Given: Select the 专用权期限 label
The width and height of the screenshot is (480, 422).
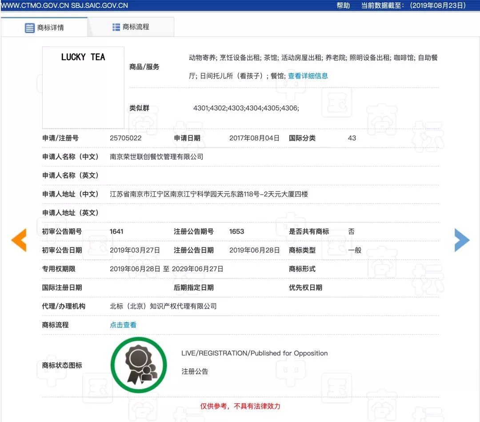Looking at the screenshot, I should [x=59, y=269].
